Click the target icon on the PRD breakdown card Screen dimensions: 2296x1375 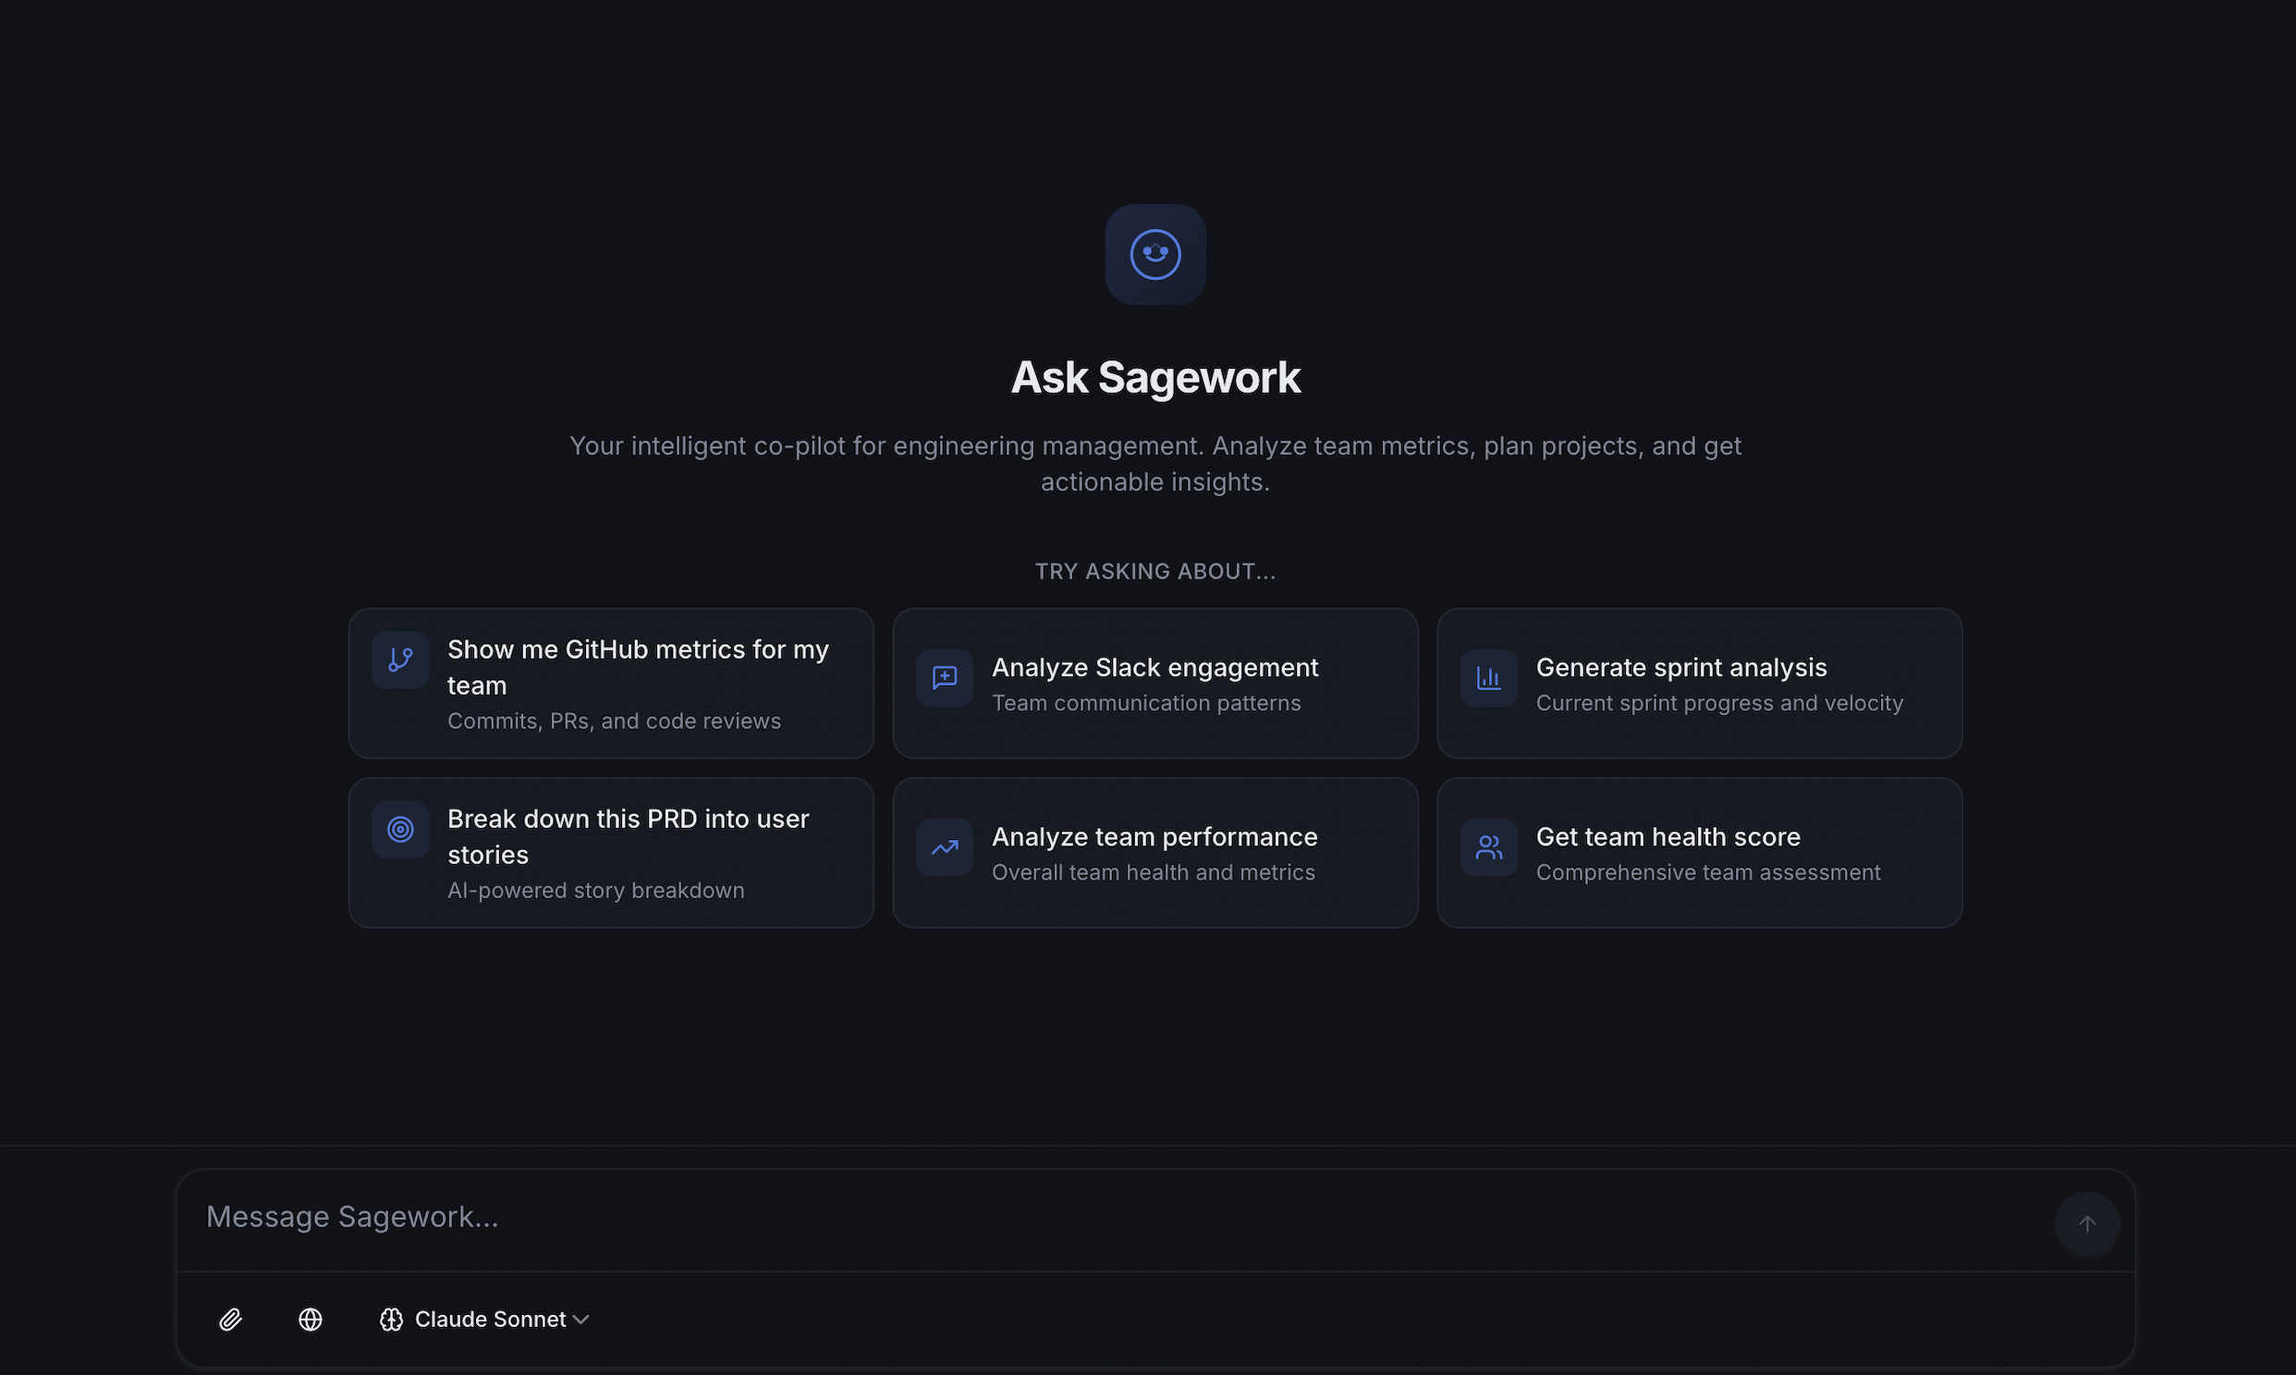(x=399, y=829)
